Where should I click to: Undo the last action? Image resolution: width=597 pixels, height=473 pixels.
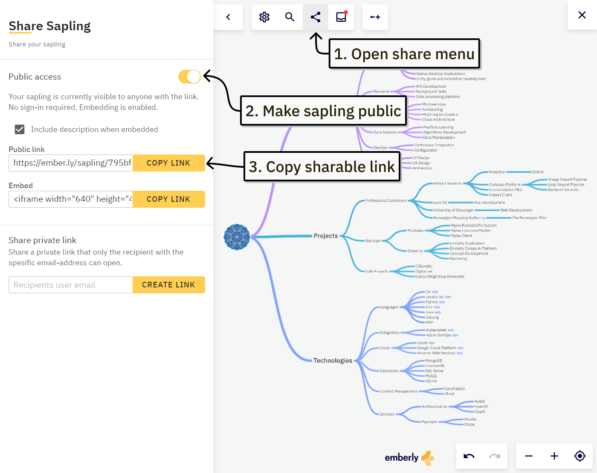pos(469,456)
